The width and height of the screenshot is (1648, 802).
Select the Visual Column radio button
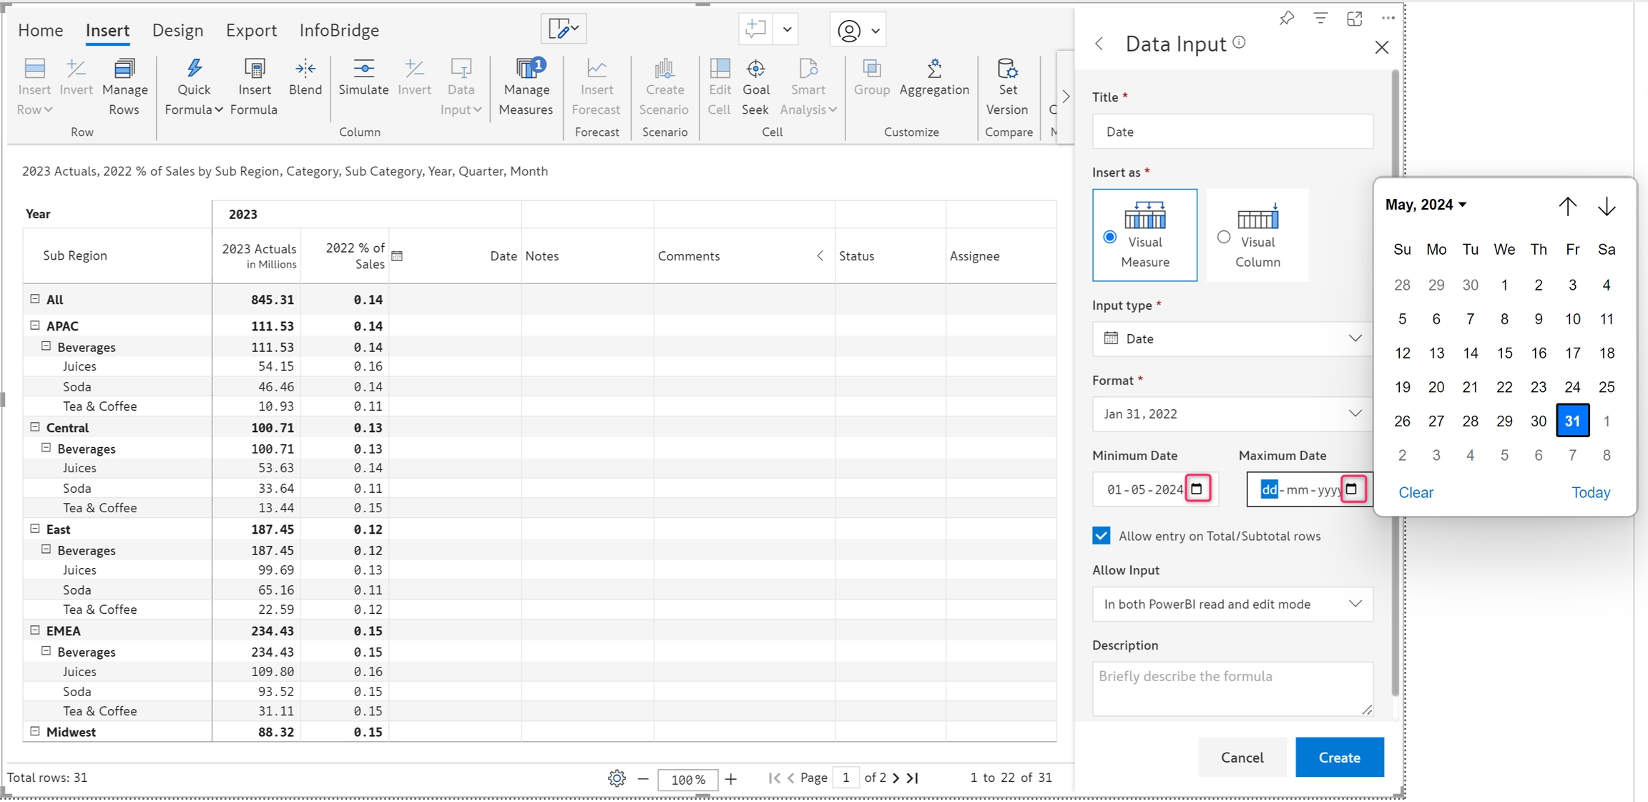click(1224, 237)
